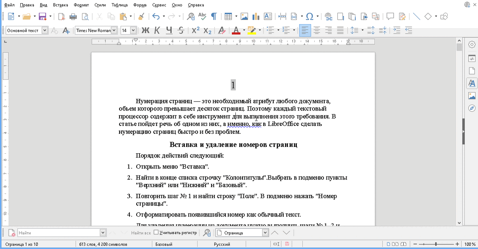
Task: Toggle subscript formatting
Action: coord(207,30)
